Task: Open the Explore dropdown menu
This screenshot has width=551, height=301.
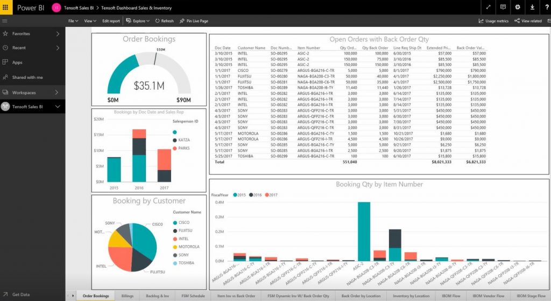Action: [x=138, y=21]
